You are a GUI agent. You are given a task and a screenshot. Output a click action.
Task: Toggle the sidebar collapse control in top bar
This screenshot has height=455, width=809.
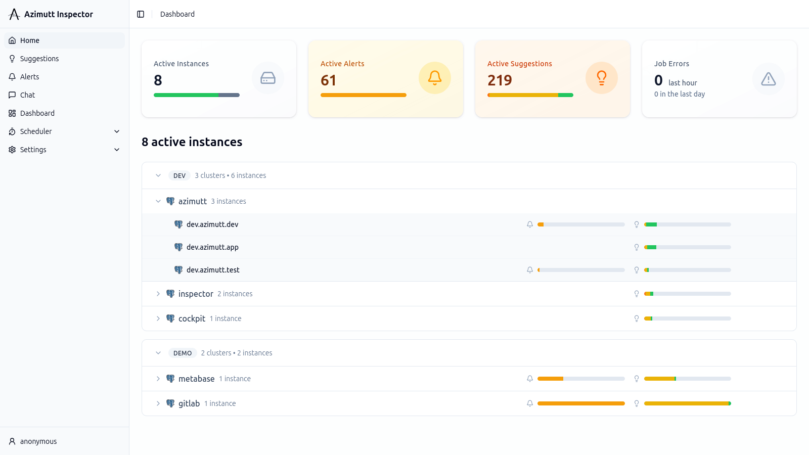[x=140, y=14]
